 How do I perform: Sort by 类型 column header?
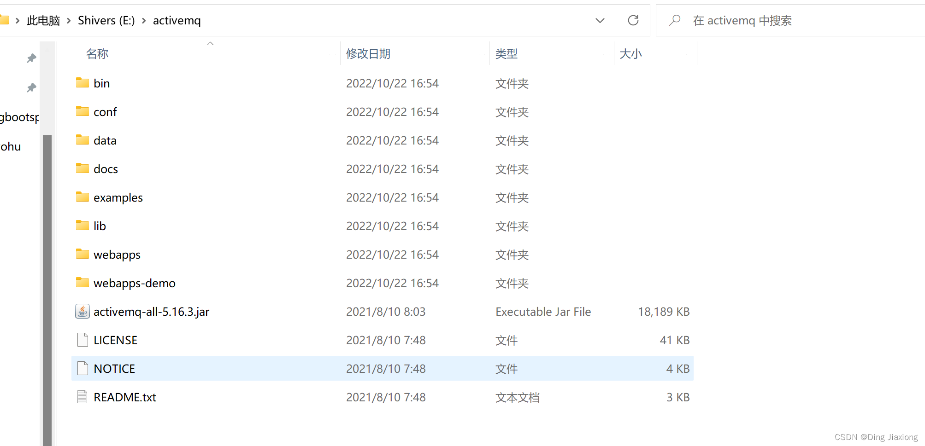pyautogui.click(x=507, y=54)
